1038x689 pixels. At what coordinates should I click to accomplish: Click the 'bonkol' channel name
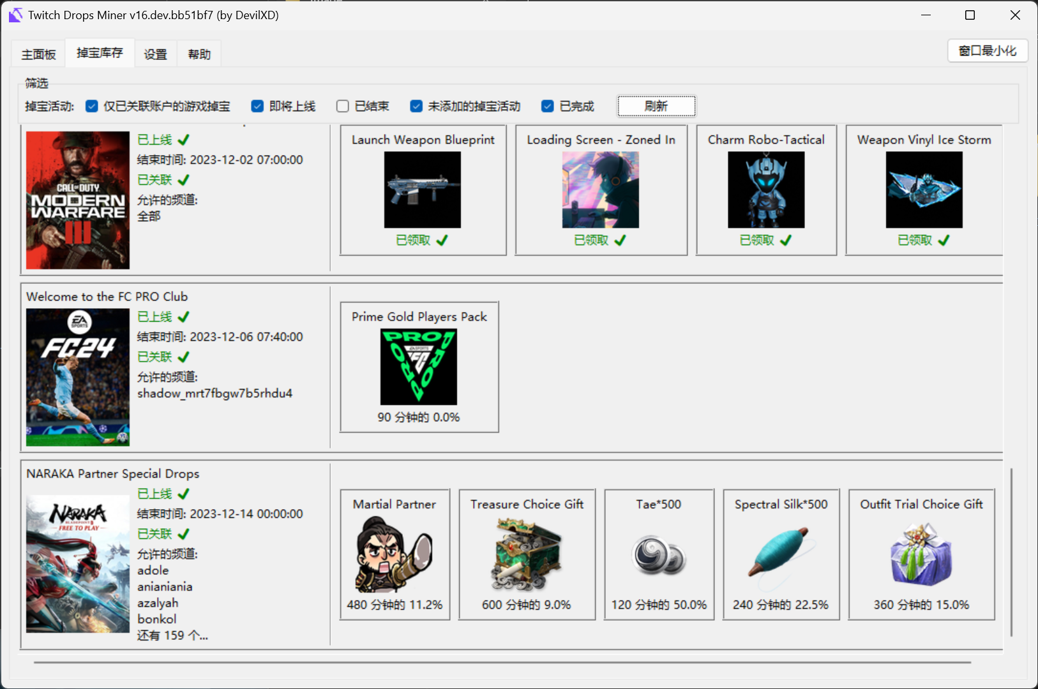pos(156,619)
